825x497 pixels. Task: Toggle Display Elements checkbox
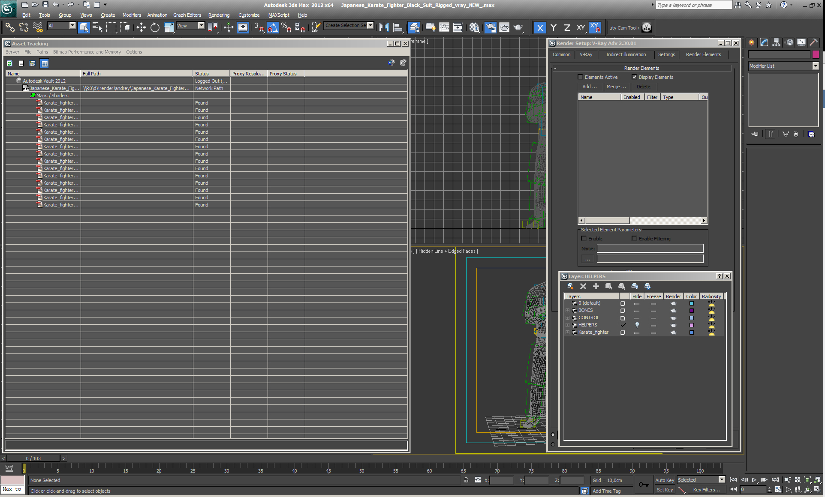[634, 77]
